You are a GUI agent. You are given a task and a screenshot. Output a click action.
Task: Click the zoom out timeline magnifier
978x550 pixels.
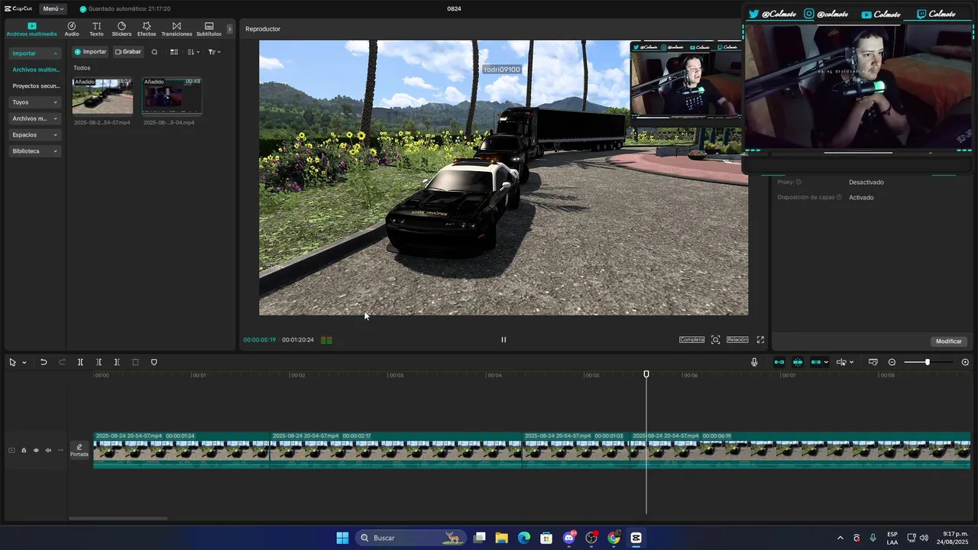pos(892,362)
